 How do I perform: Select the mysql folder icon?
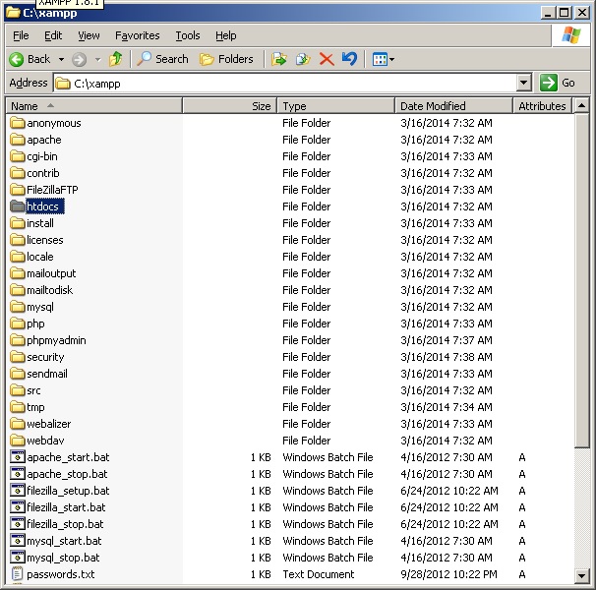tap(18, 307)
